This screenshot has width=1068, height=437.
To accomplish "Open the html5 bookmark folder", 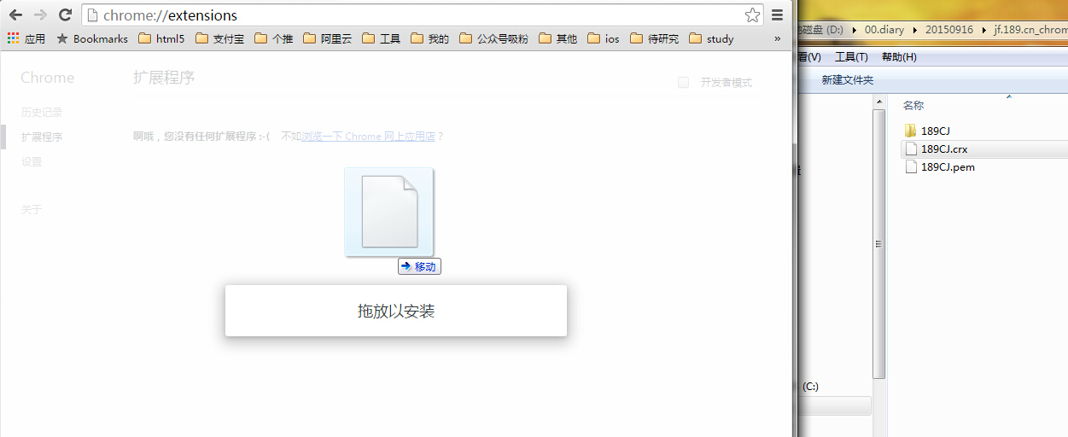I will [x=161, y=38].
